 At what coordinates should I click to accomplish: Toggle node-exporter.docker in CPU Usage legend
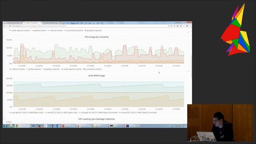72,69
